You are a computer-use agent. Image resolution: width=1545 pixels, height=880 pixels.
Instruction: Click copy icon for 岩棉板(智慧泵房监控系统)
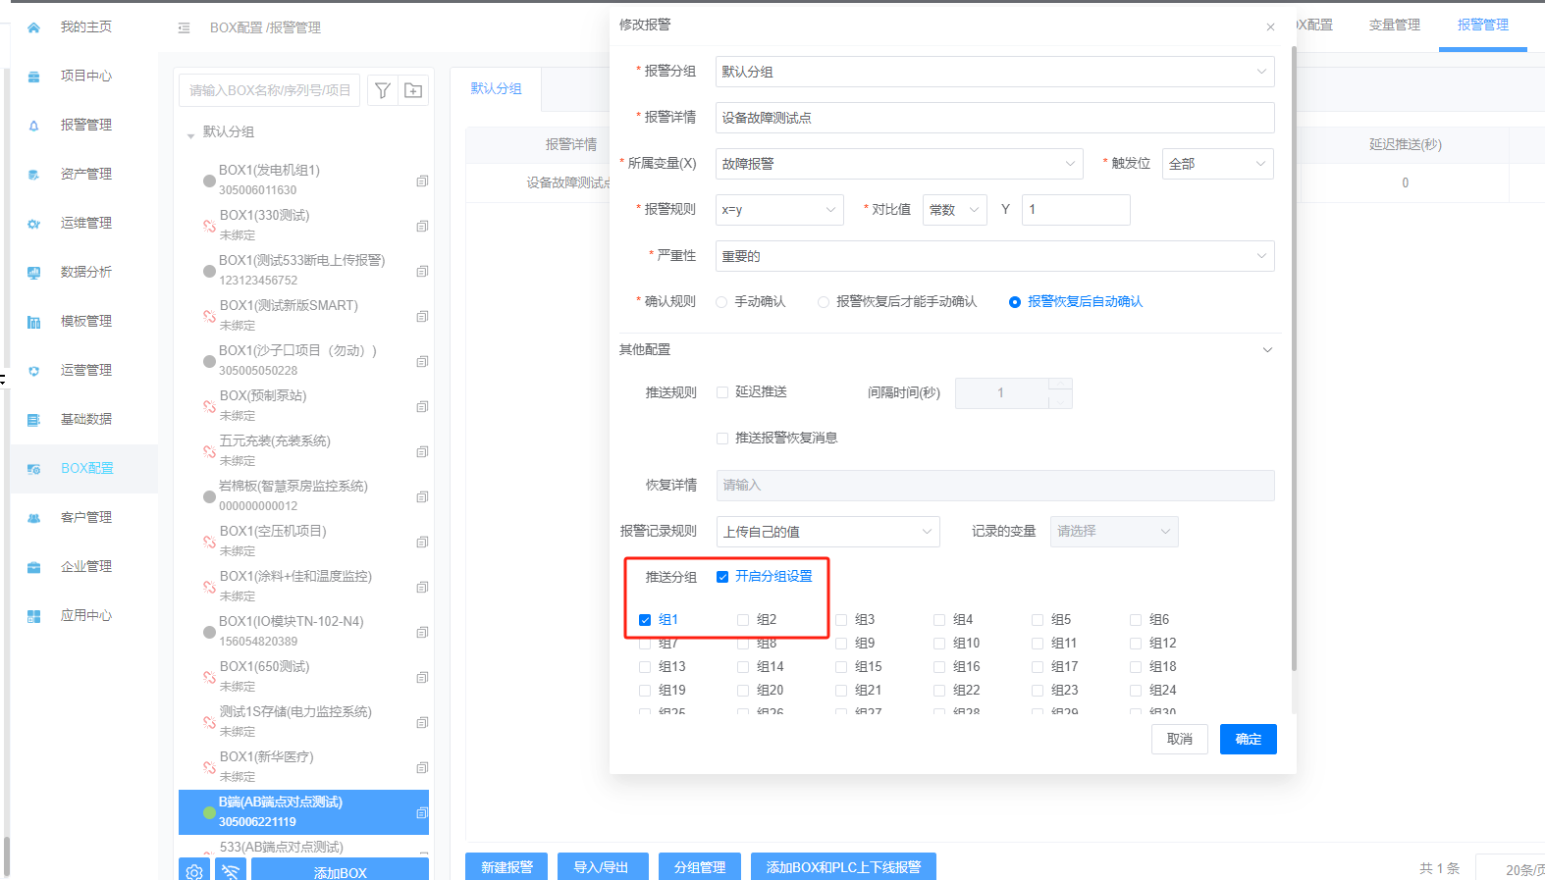[422, 496]
